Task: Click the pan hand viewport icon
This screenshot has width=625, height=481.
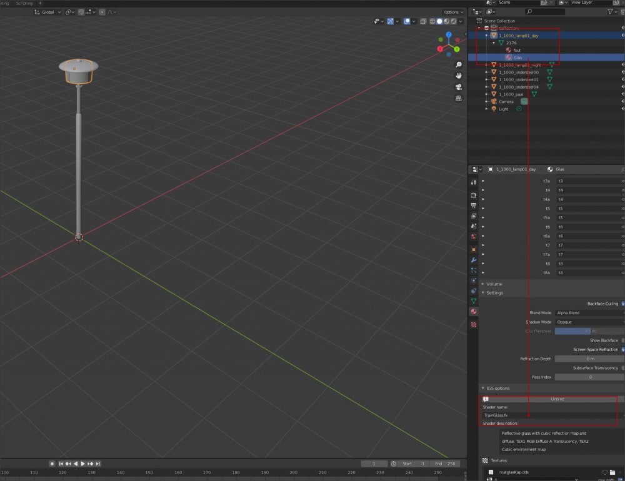Action: [x=459, y=76]
